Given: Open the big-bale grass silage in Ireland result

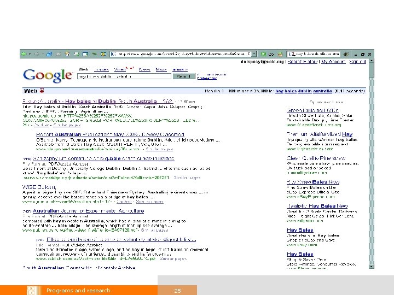Looking at the screenshot, I should click(103, 158).
